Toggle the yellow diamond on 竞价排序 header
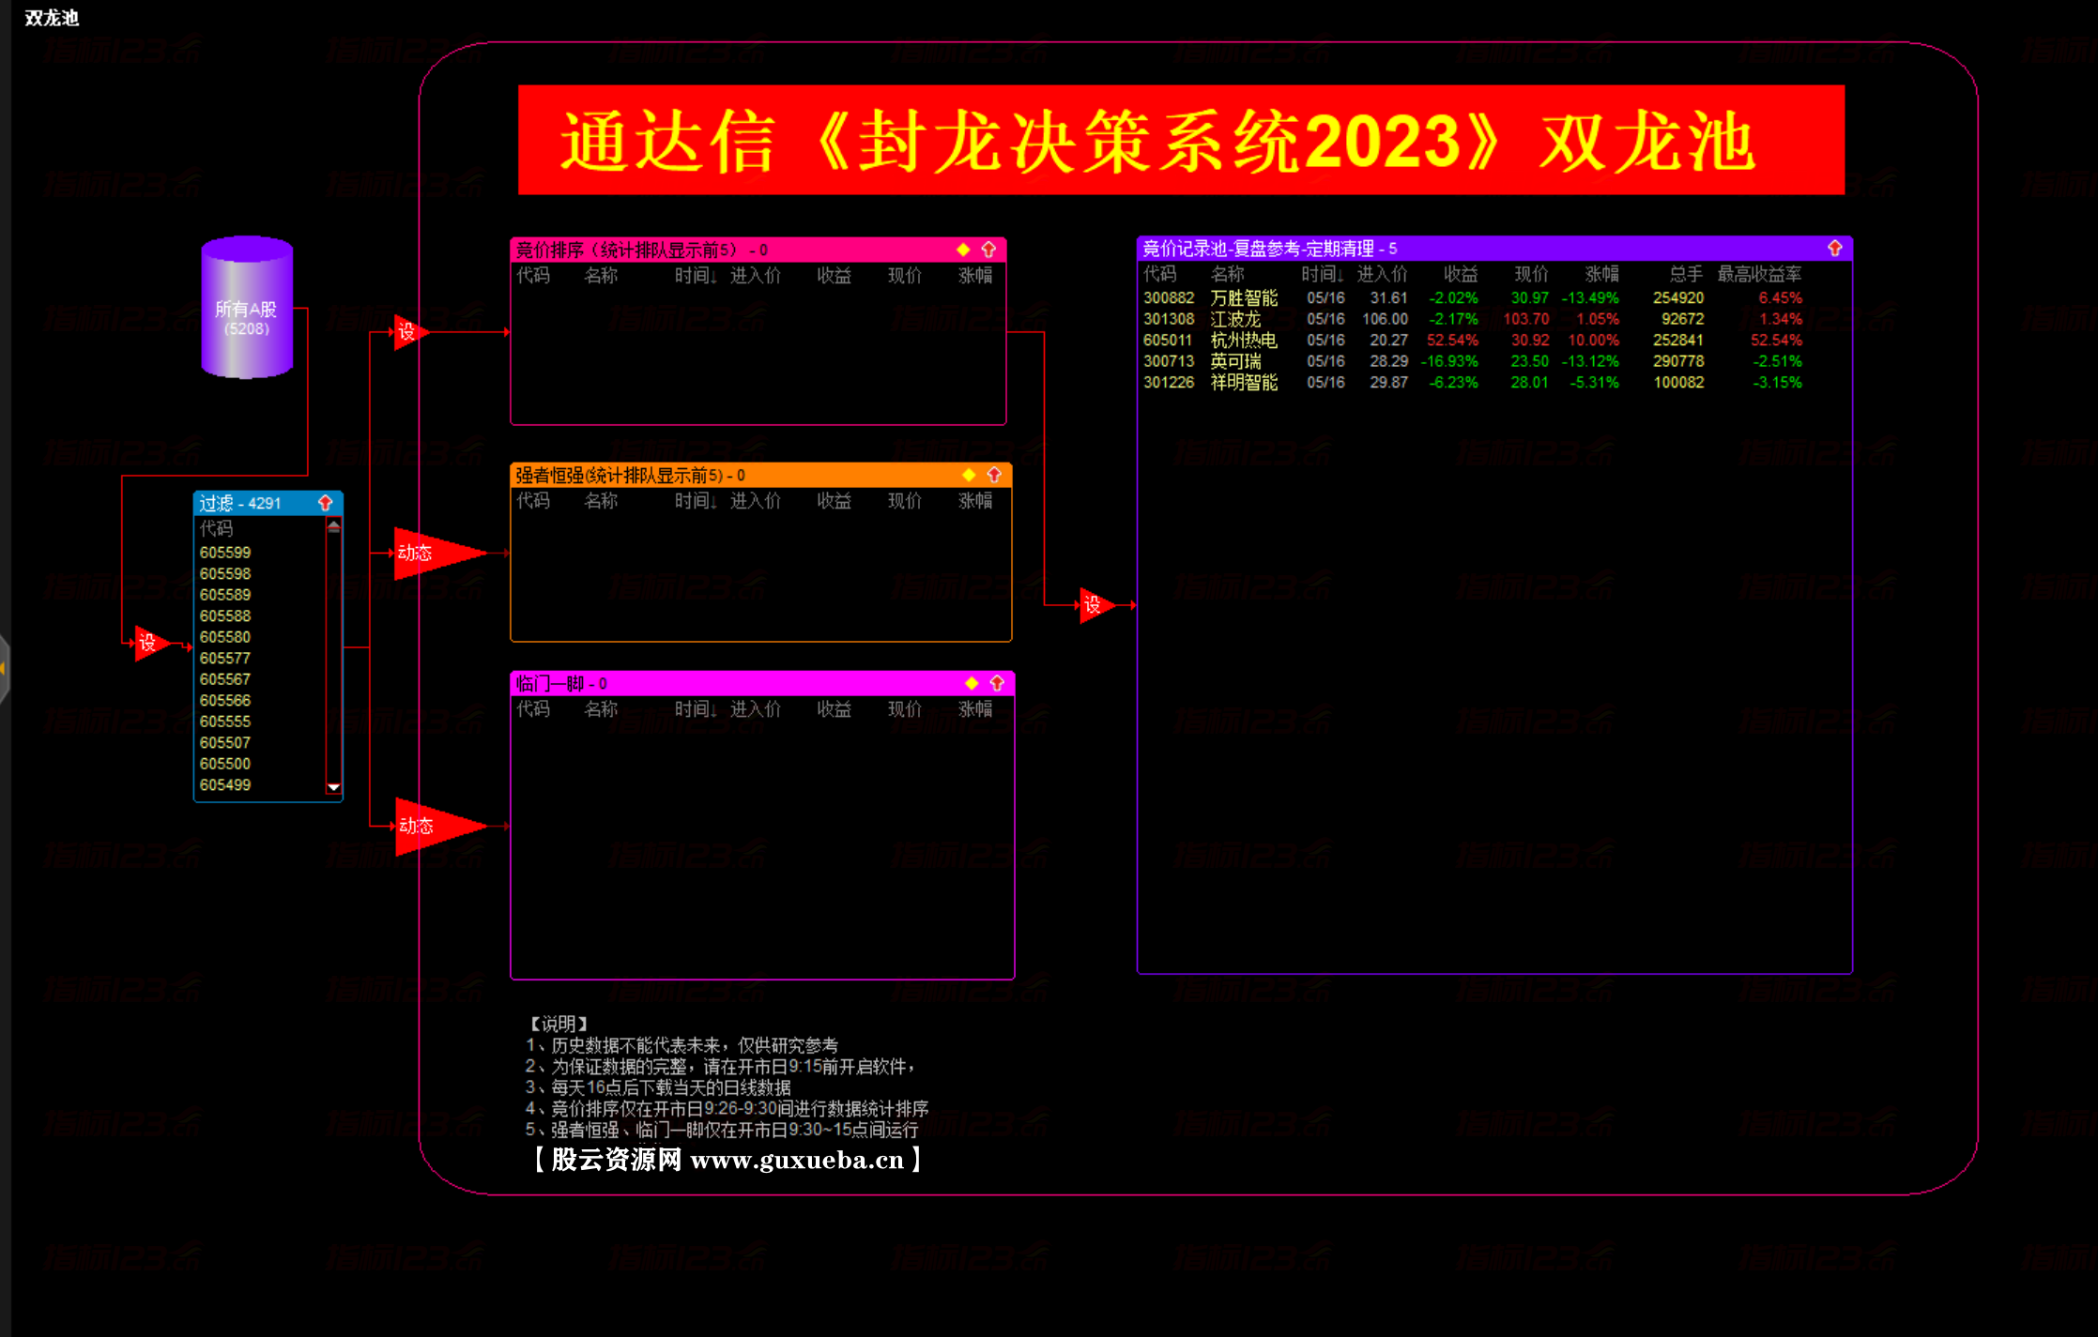 [962, 249]
